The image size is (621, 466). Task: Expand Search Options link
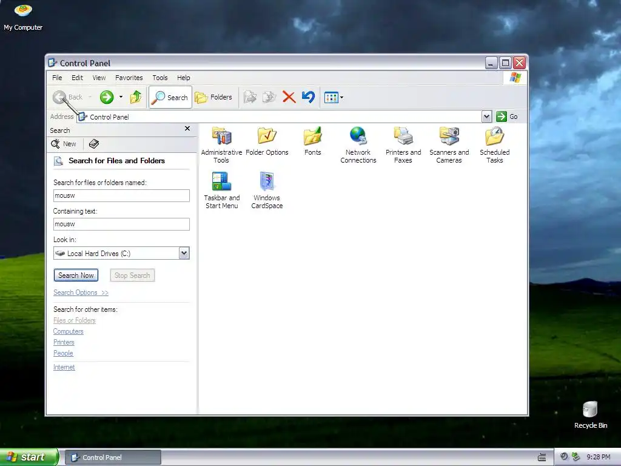[81, 292]
